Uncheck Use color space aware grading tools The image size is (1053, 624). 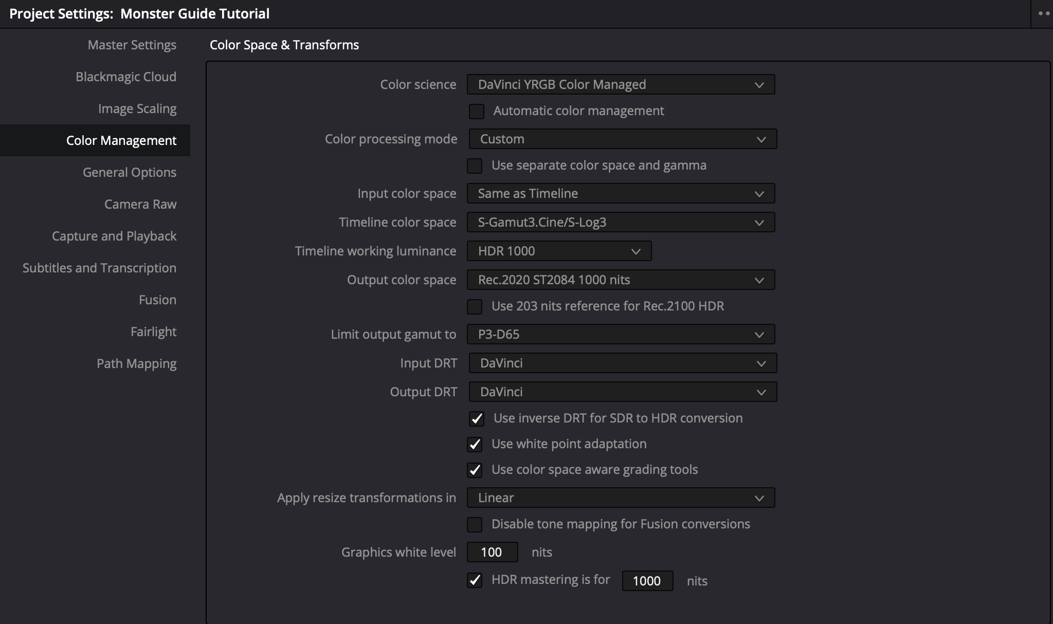point(475,470)
